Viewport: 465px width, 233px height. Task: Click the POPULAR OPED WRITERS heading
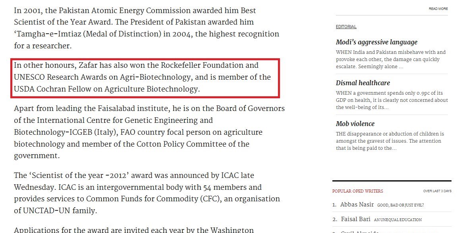coord(357,191)
